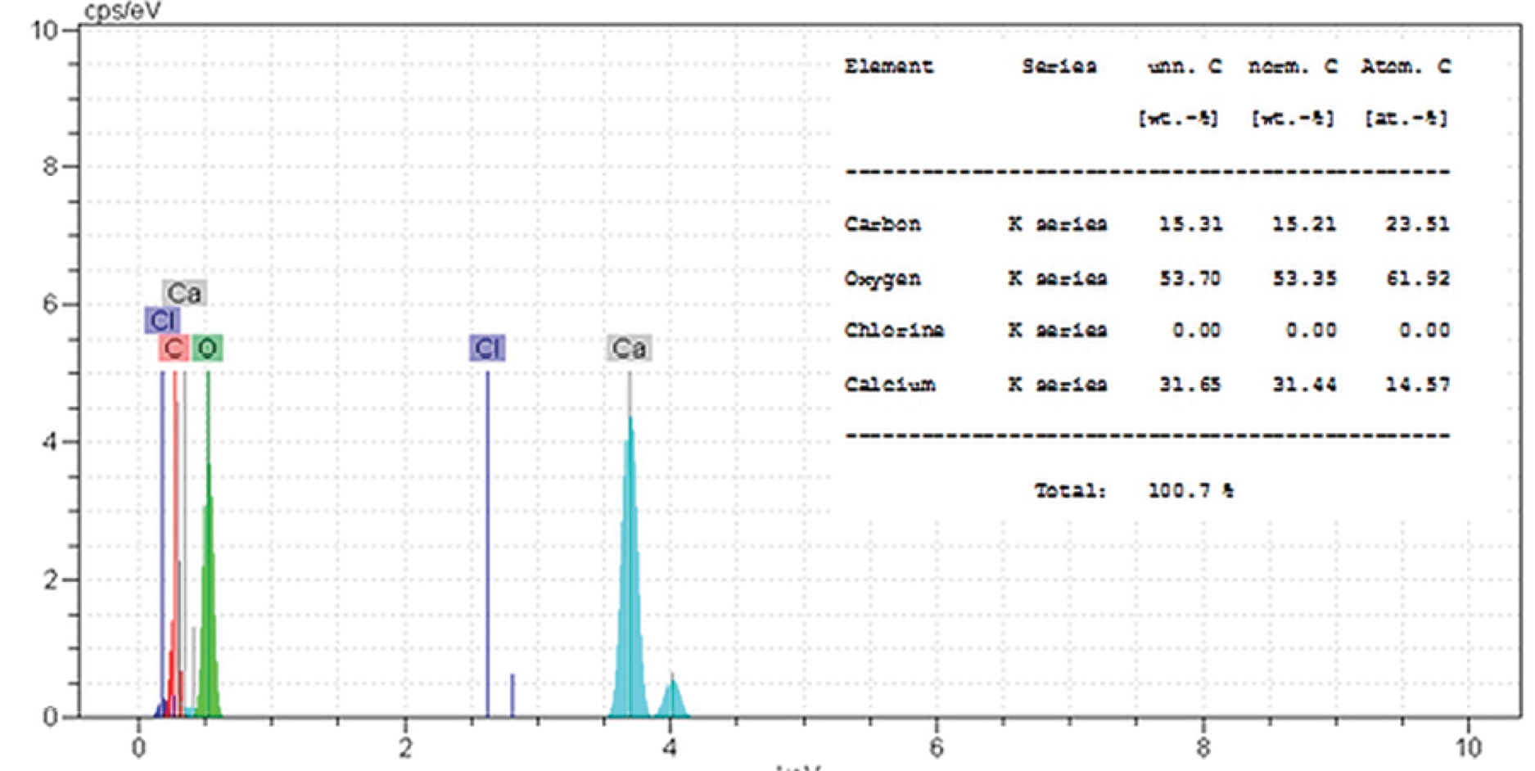
Task: Select the cps/eV y-axis label
Action: [x=123, y=11]
